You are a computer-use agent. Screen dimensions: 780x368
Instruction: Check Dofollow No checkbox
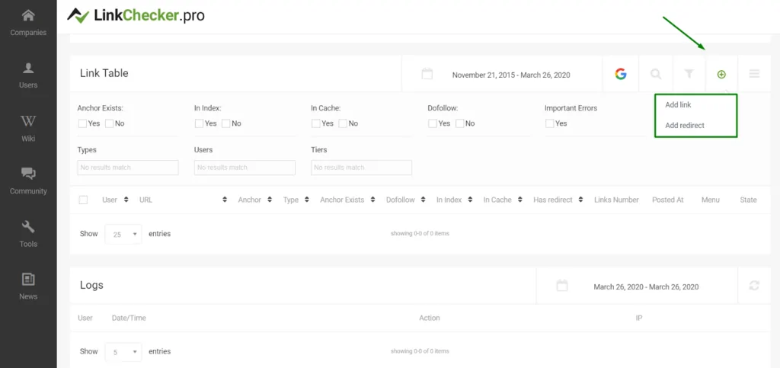[x=459, y=123]
